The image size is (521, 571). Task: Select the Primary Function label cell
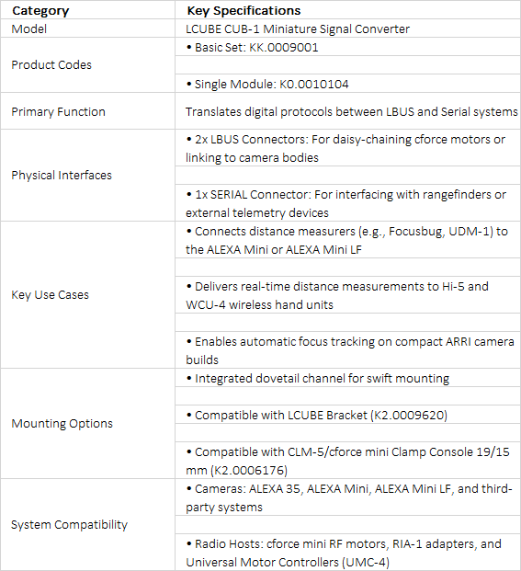pos(87,111)
